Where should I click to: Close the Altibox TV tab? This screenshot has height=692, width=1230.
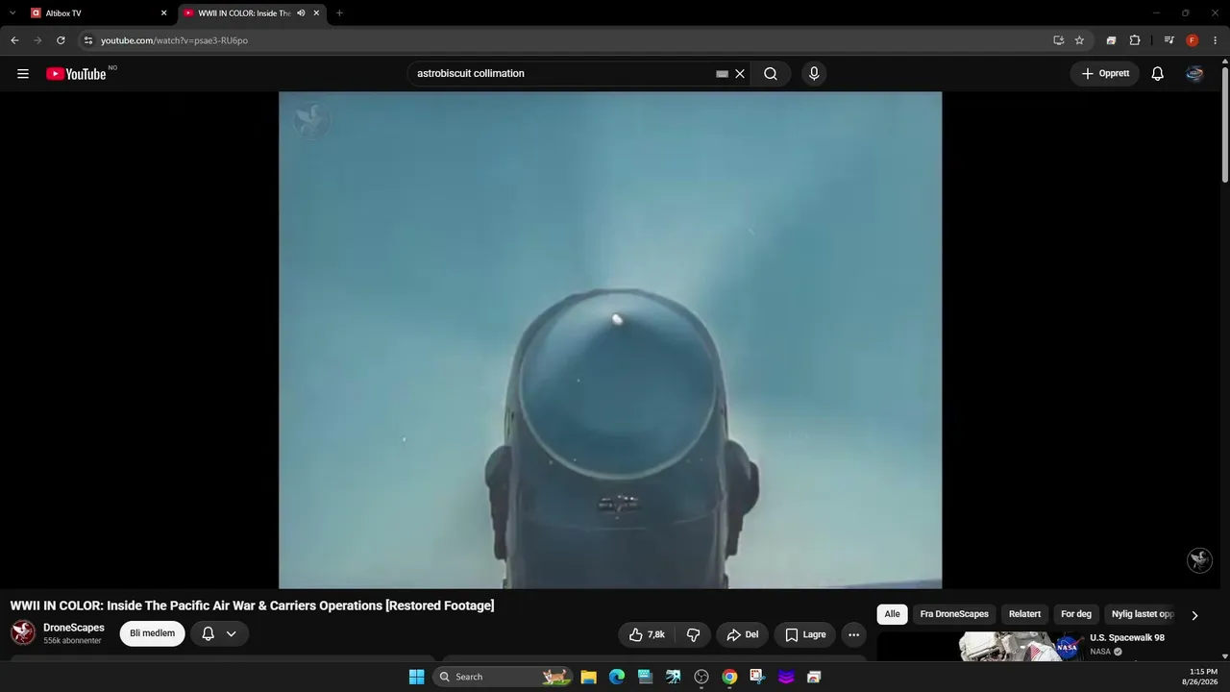[x=163, y=13]
